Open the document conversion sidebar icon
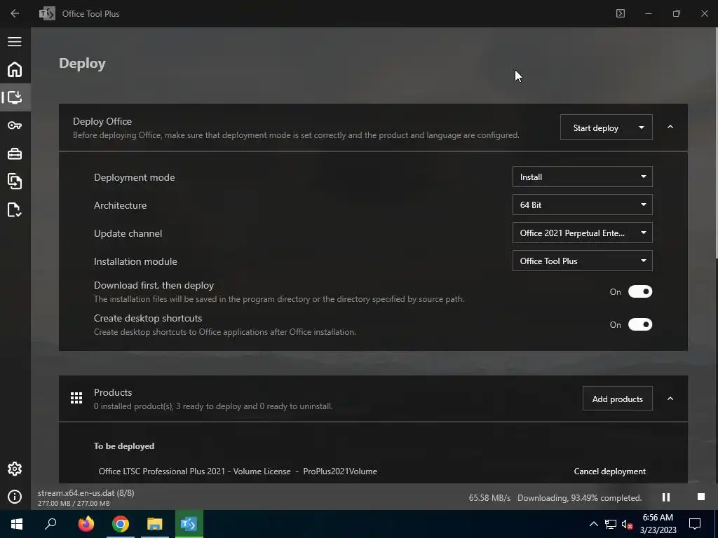 pyautogui.click(x=15, y=181)
